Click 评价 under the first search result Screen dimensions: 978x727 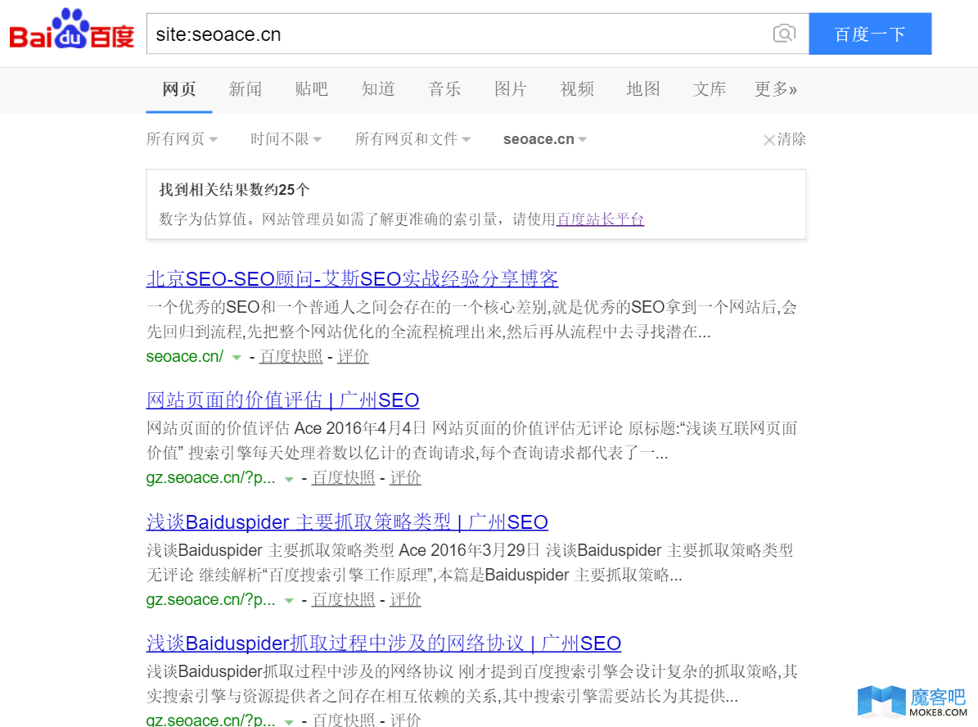353,357
